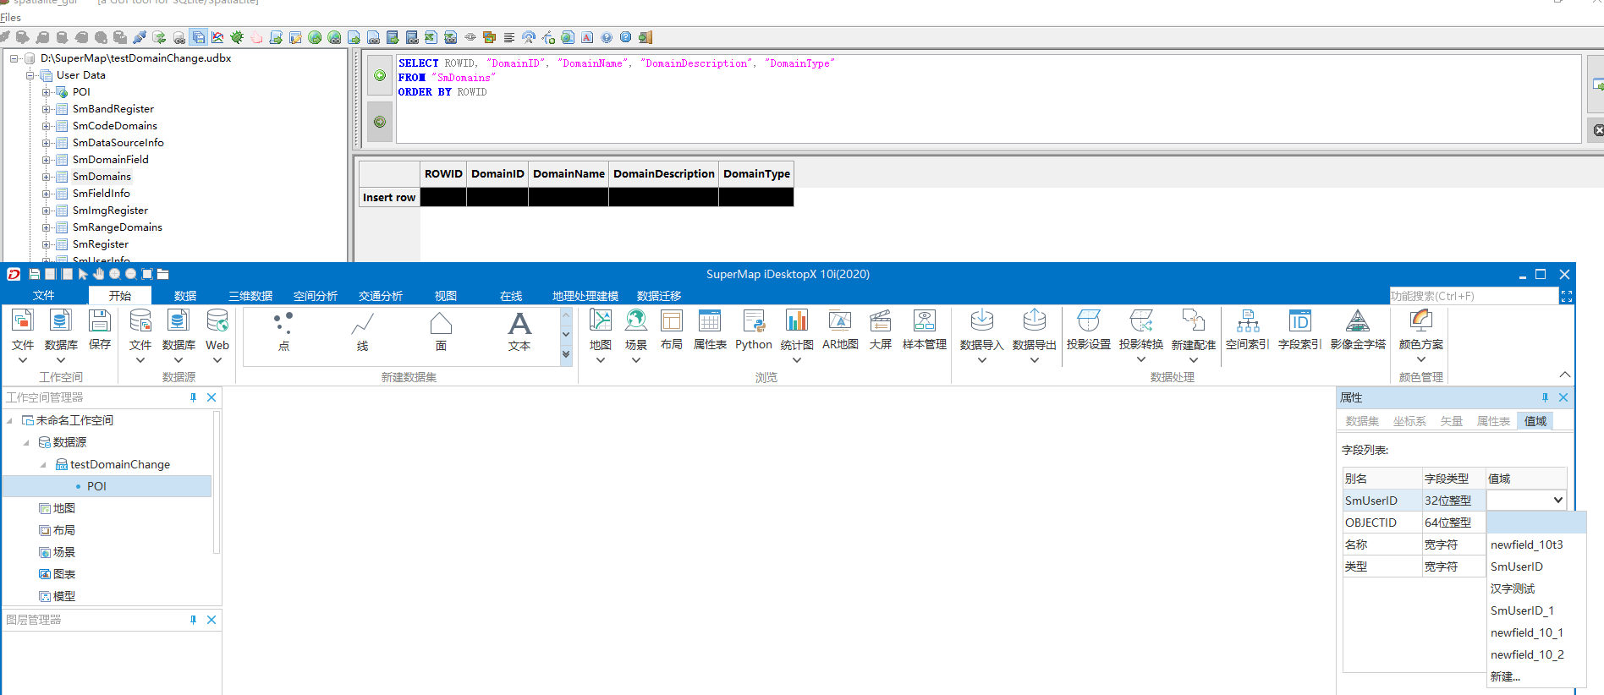Pin the 工作空间管理器 panel
Viewport: 1604px width, 695px height.
193,397
